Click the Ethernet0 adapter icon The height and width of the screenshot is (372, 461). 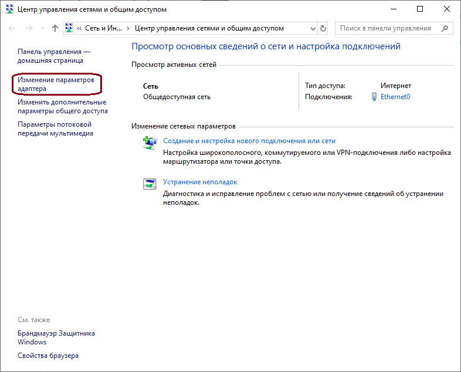[374, 97]
